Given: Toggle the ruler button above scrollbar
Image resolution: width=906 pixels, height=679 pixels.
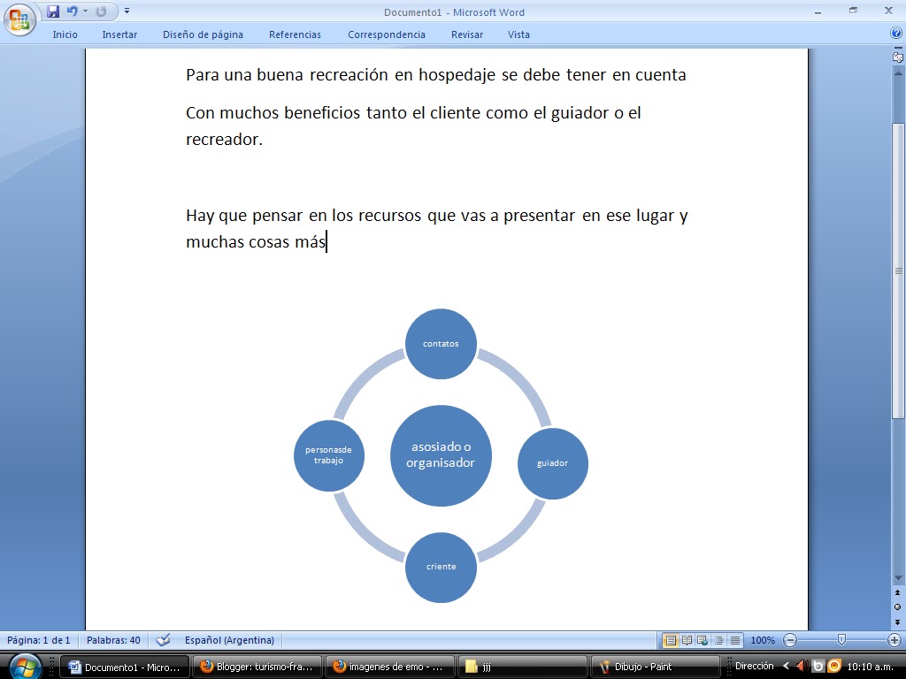Looking at the screenshot, I should click(898, 57).
